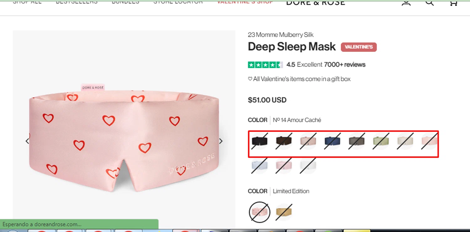Image resolution: width=470 pixels, height=232 pixels.
Task: Open the 7000+ reviews link
Action: [x=345, y=65]
